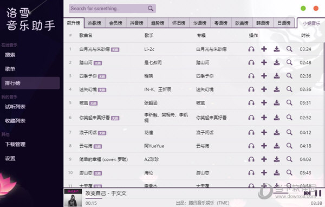Open the 欧美榜 tab
The height and width of the screenshot is (207, 325).
242,23
